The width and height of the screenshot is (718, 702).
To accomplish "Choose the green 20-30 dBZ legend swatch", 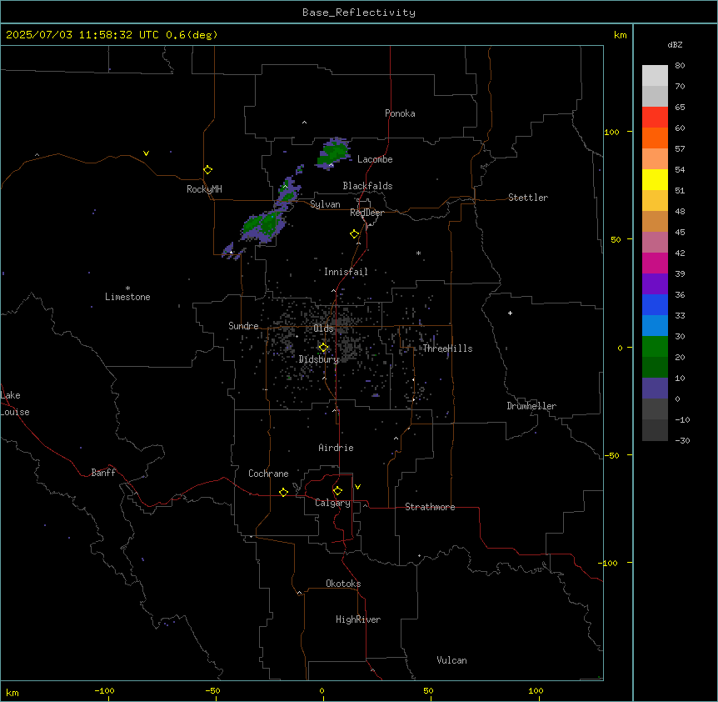I will (655, 347).
